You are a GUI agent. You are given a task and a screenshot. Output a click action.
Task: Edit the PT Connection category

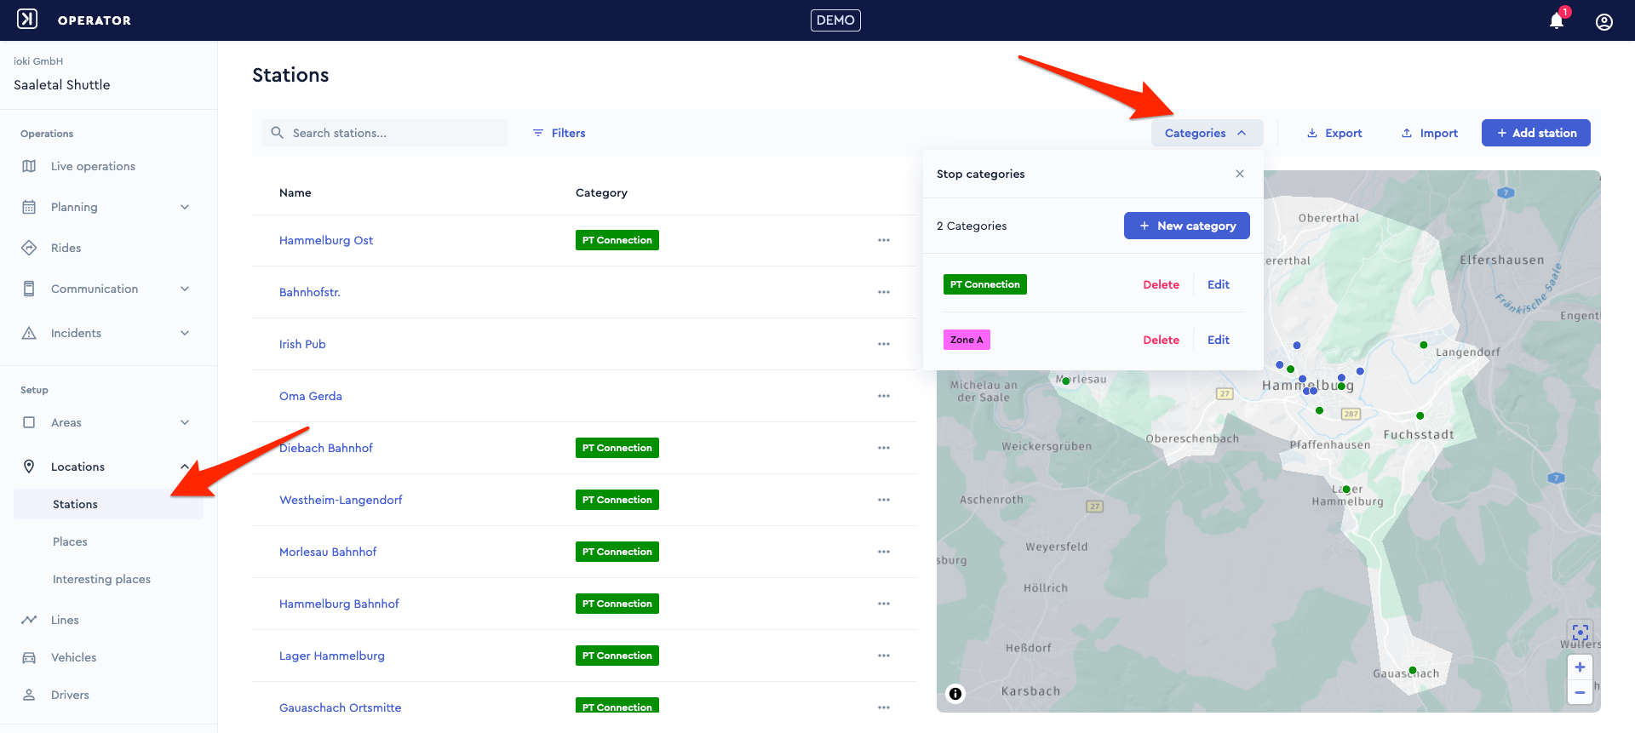[1219, 284]
